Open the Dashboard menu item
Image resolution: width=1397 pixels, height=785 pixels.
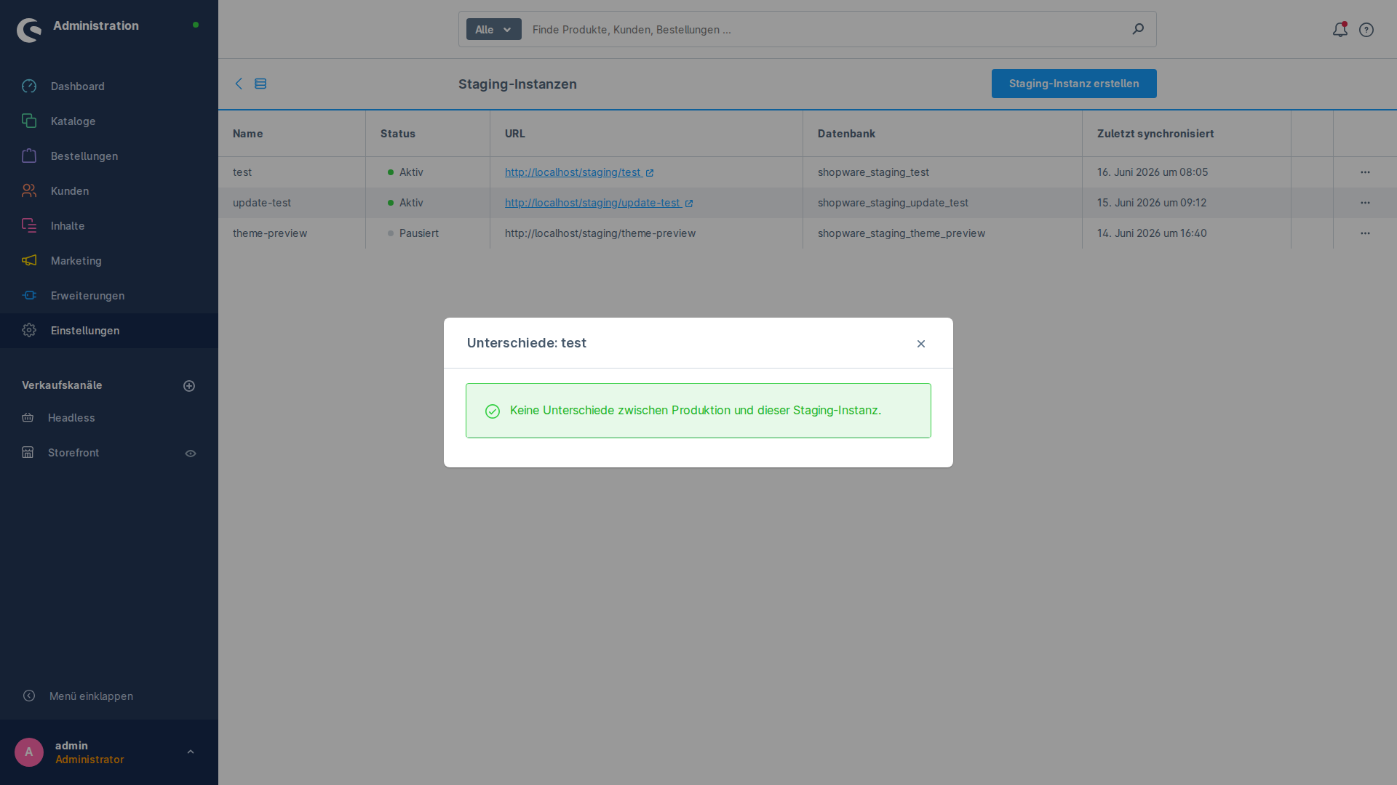pyautogui.click(x=109, y=86)
